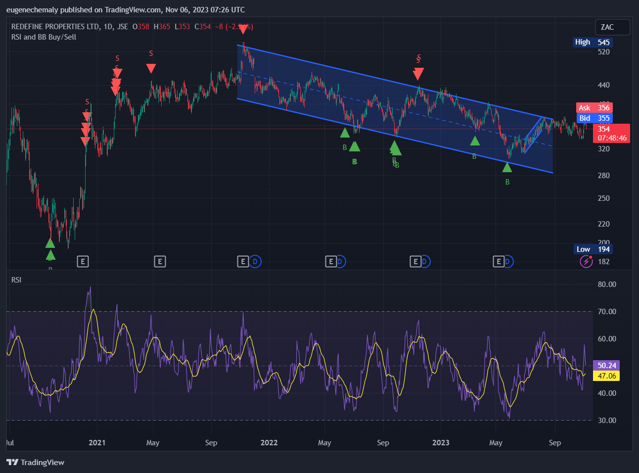Click the H365 high value in the header
639x473 pixels.
coord(162,27)
